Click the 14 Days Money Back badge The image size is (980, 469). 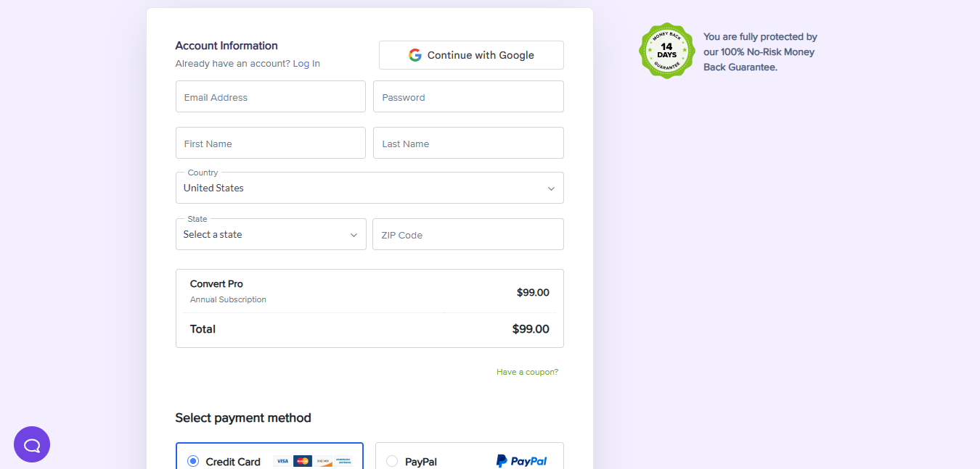[x=666, y=50]
